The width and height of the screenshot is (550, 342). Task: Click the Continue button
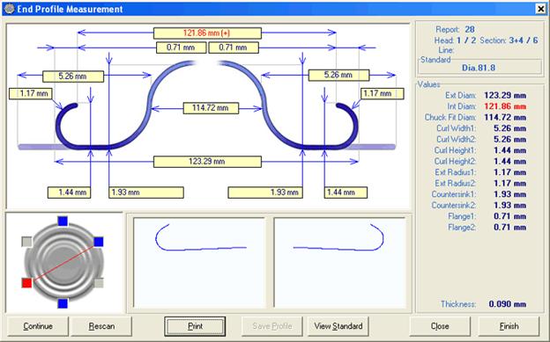tap(38, 326)
